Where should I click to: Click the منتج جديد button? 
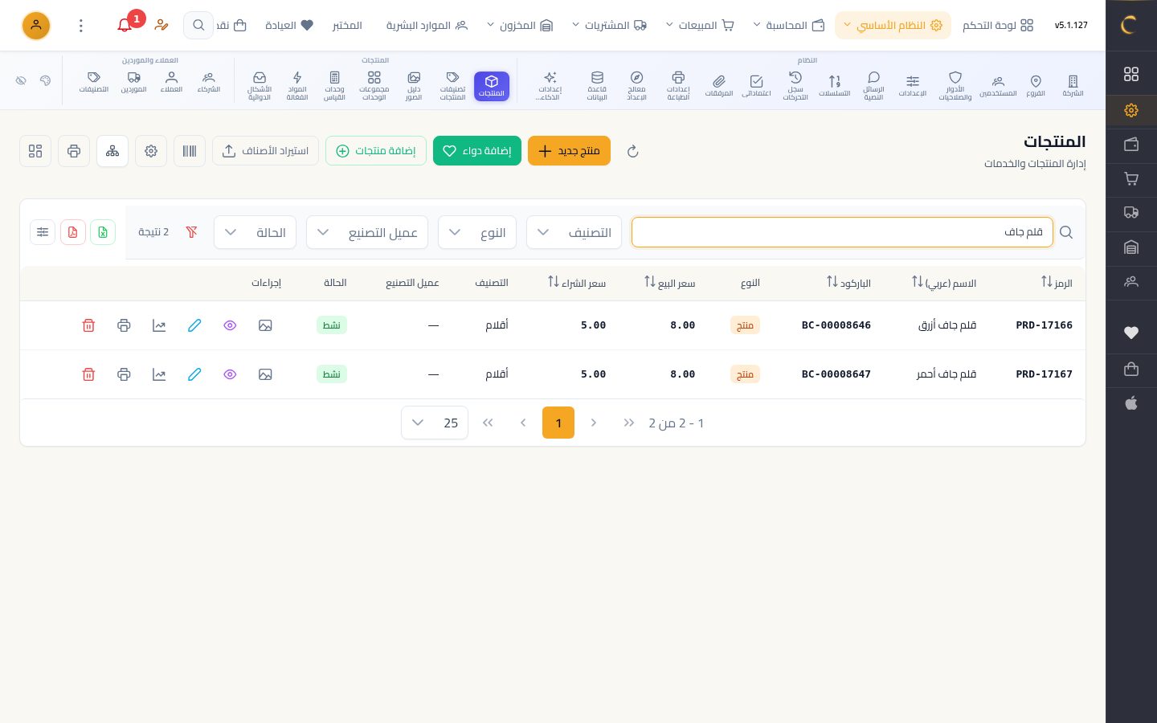569,151
